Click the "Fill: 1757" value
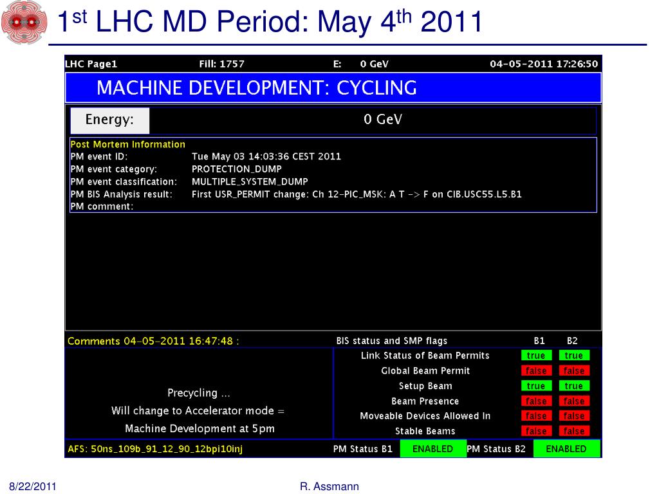659x494 pixels. pyautogui.click(x=221, y=64)
